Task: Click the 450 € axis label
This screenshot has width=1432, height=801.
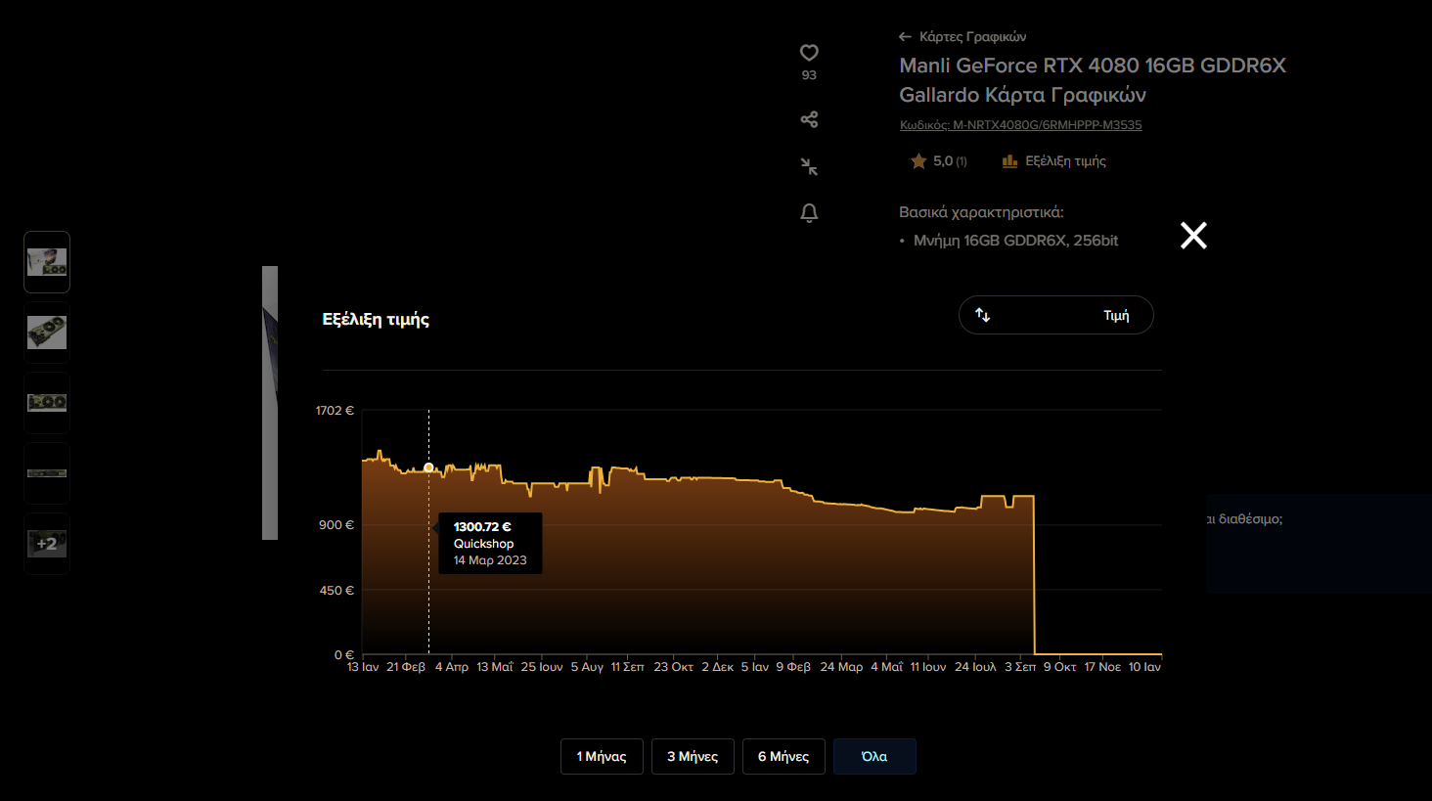Action: (336, 591)
